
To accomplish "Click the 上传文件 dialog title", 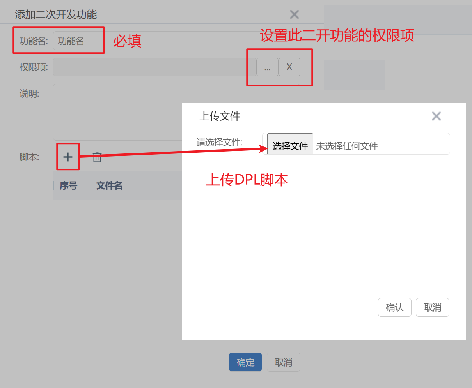I will point(220,116).
